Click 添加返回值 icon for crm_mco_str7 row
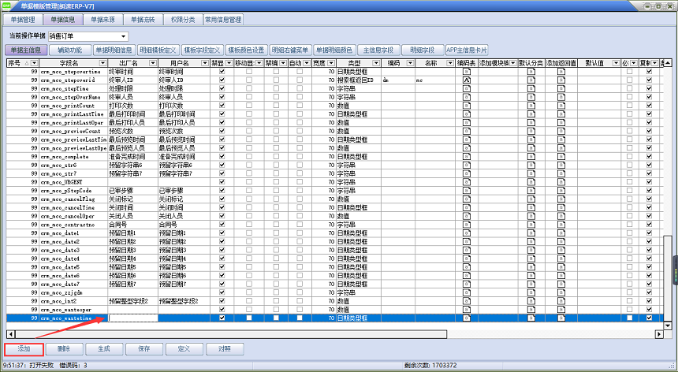 point(561,173)
